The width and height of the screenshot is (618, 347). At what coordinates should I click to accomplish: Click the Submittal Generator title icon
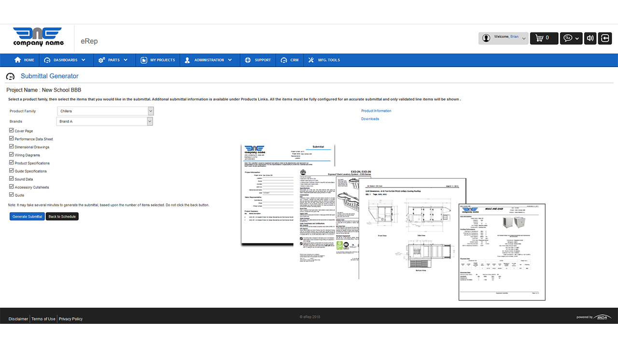coord(10,76)
